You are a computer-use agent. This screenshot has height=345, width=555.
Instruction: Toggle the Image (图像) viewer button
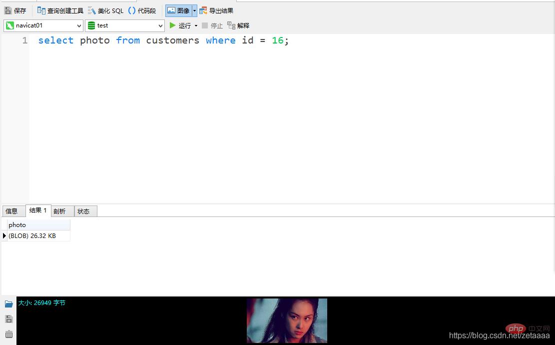tap(178, 10)
